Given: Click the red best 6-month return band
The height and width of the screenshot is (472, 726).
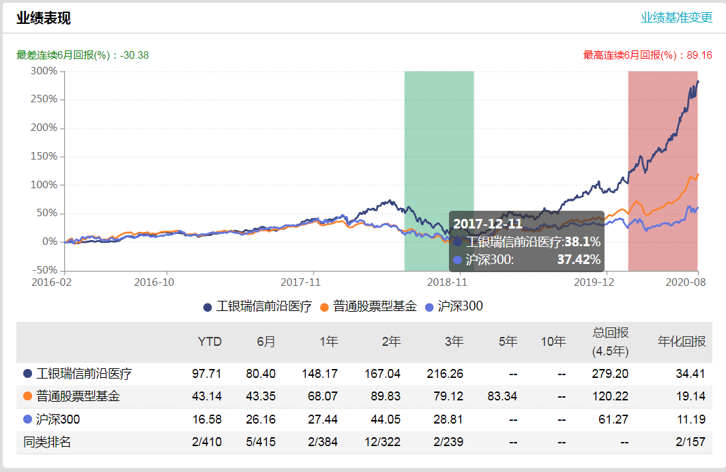Looking at the screenshot, I should pos(663,171).
